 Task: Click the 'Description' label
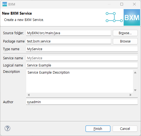click(11, 72)
